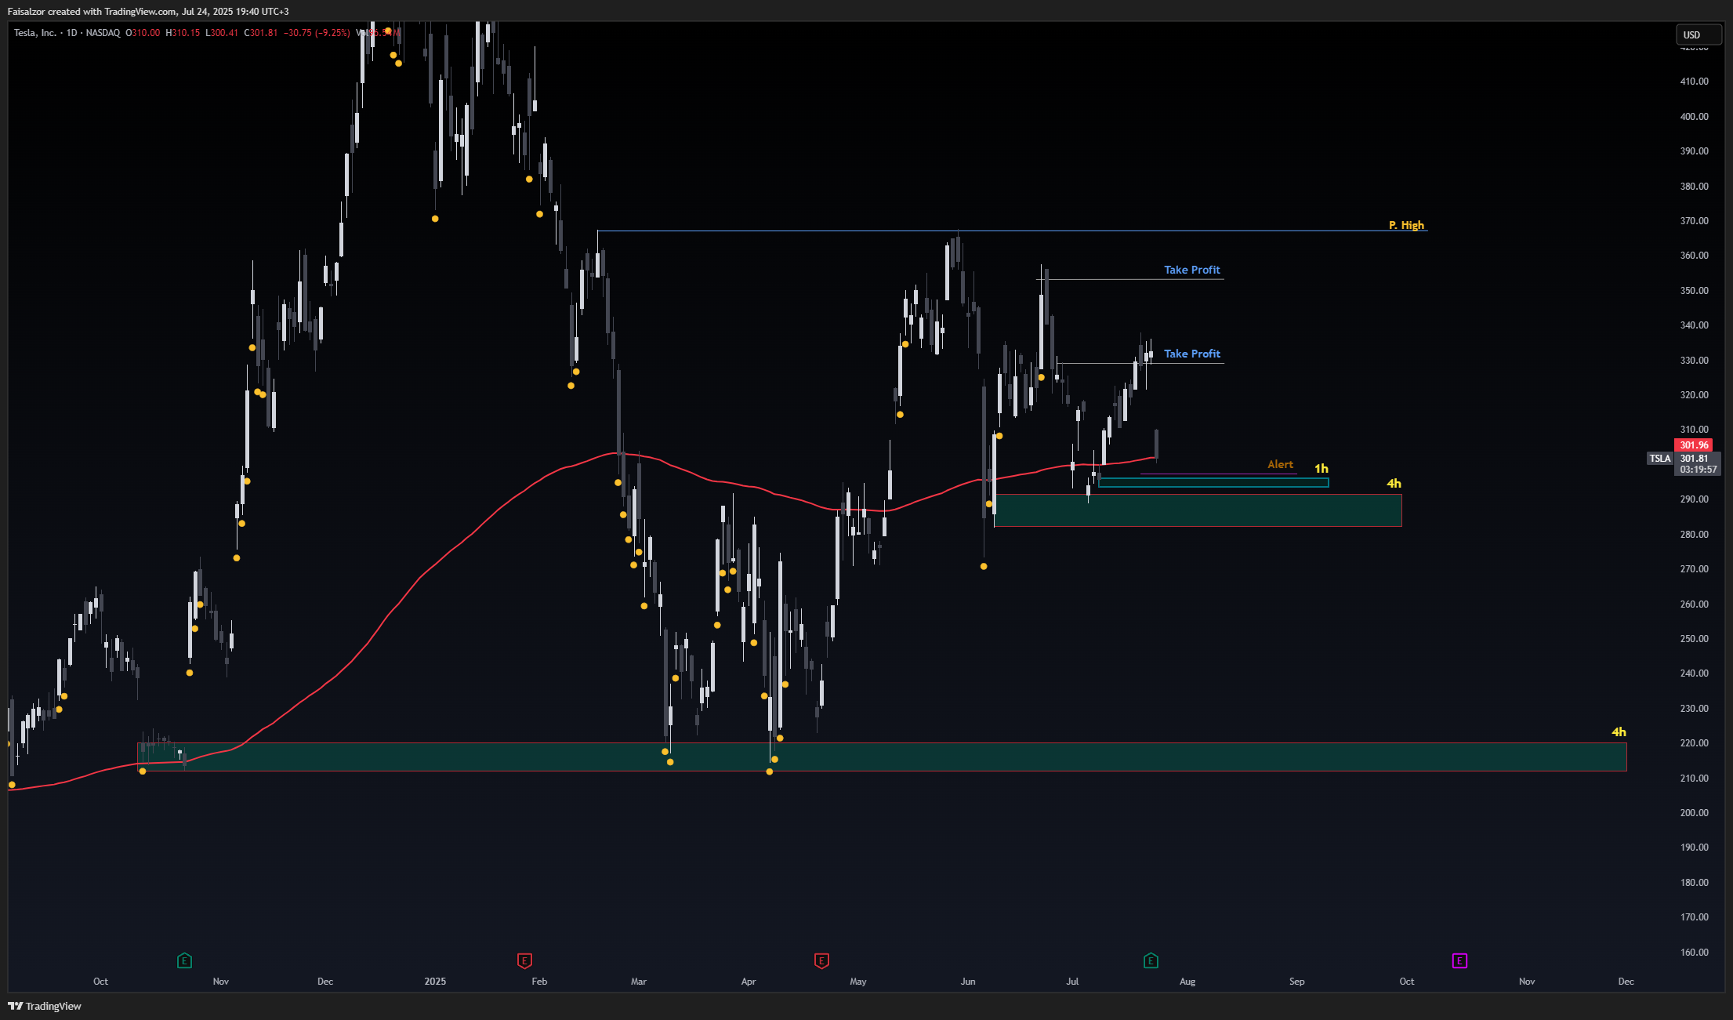
Task: Click the 1D interval in the chart legend
Action: tap(71, 33)
